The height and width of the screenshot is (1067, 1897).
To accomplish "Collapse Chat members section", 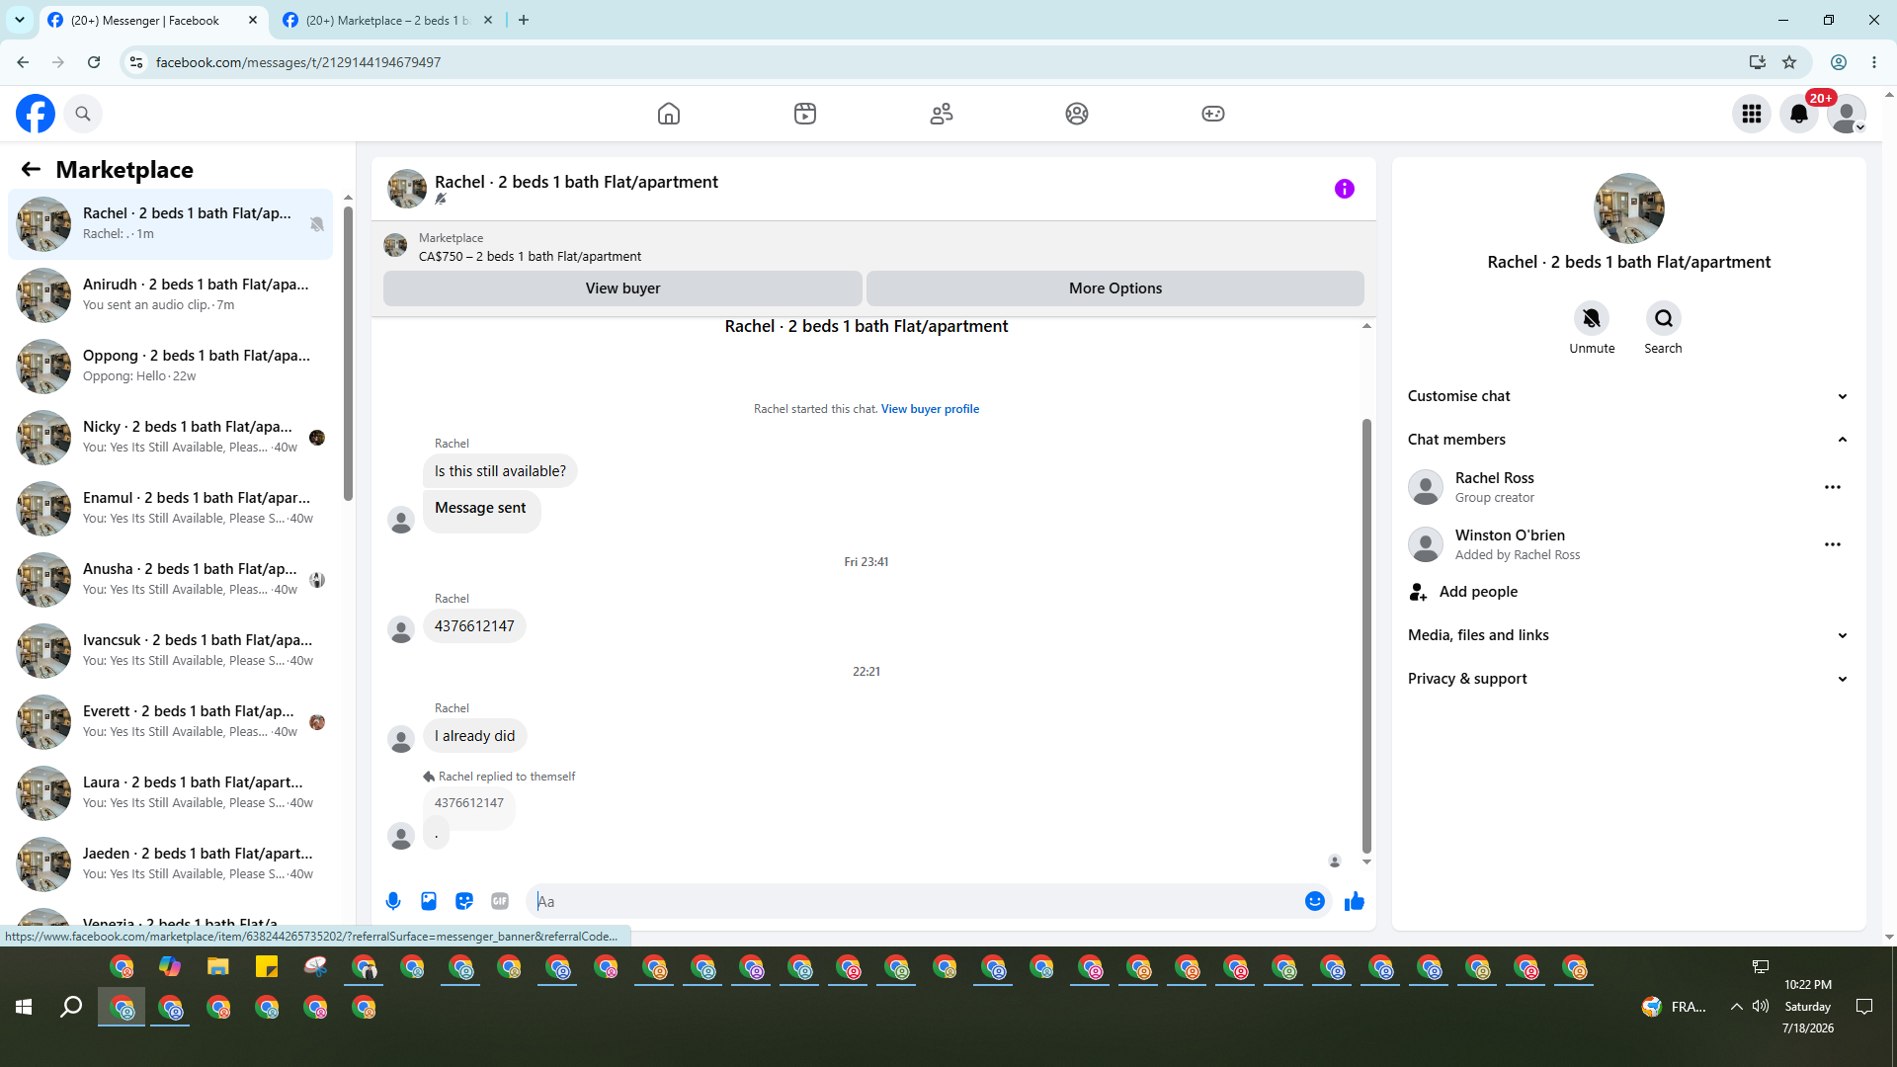I will pos(1629,440).
